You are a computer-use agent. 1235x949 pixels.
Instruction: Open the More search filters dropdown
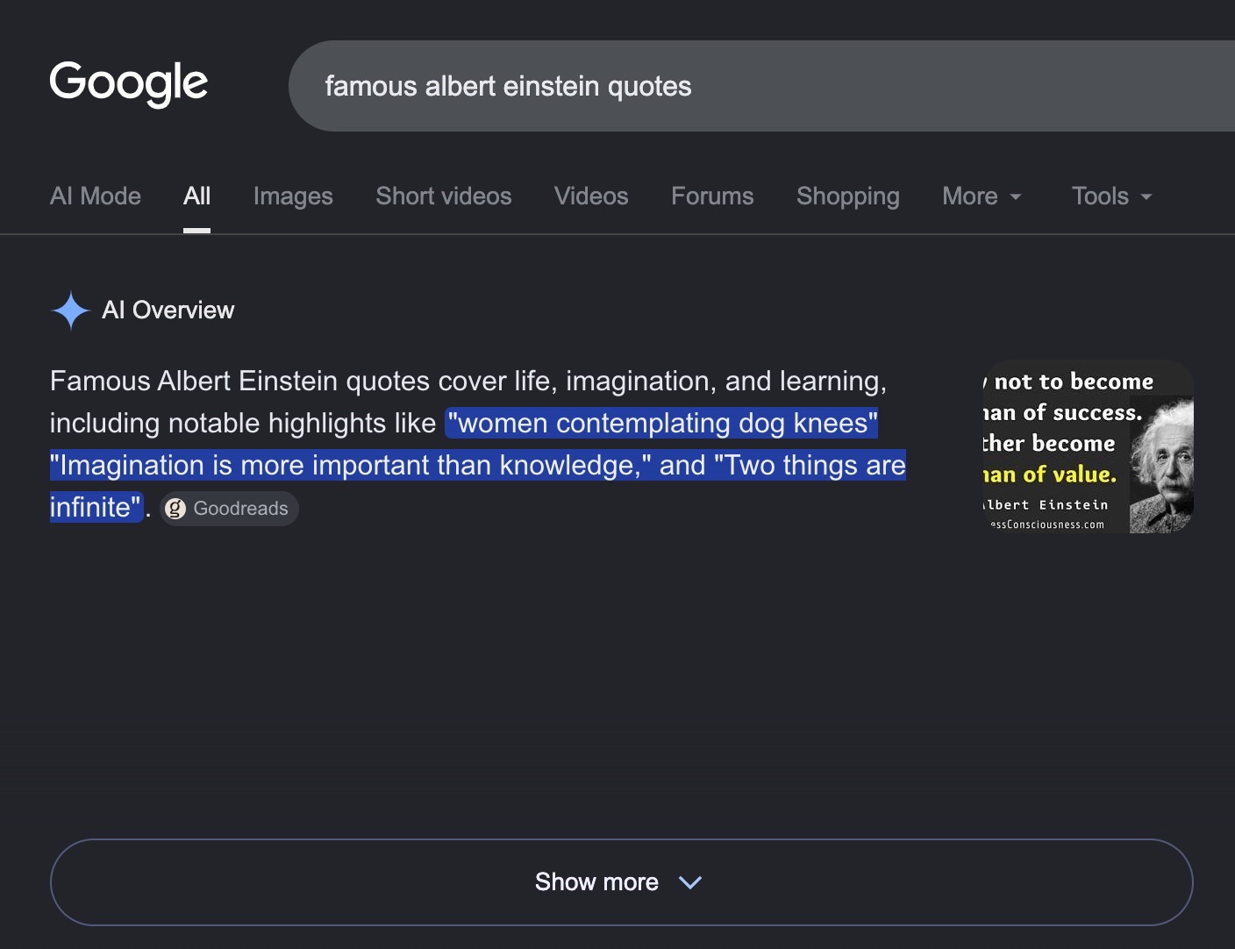coord(982,196)
